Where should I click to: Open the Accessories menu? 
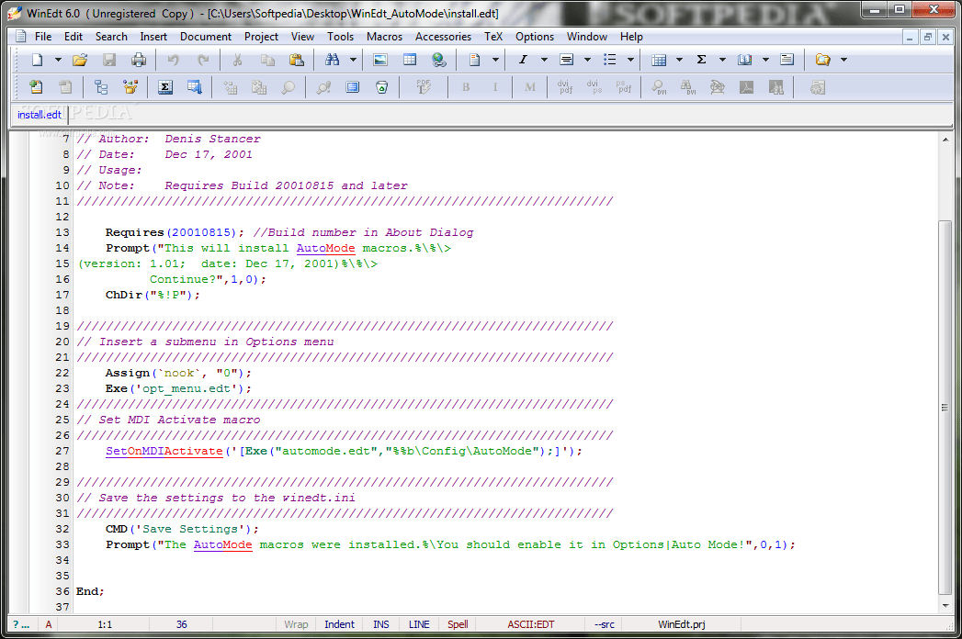pos(443,37)
